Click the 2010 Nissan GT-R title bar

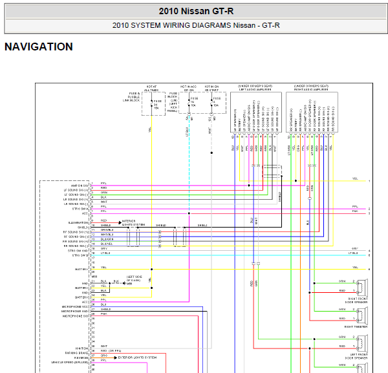coord(196,11)
